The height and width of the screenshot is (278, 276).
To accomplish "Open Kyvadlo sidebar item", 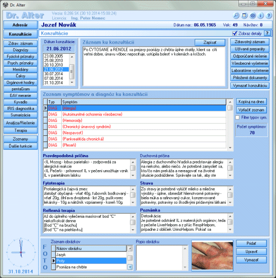I will [x=21, y=102].
